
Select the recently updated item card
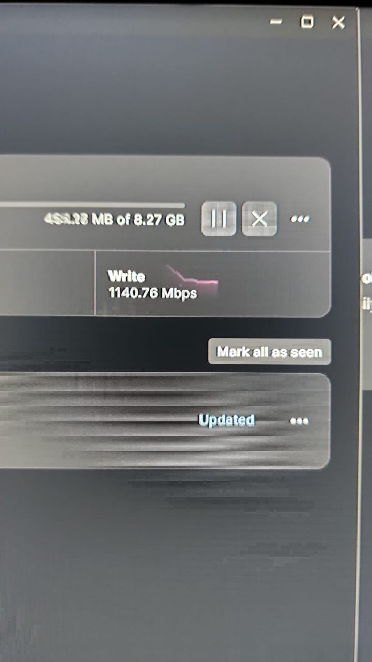[165, 421]
